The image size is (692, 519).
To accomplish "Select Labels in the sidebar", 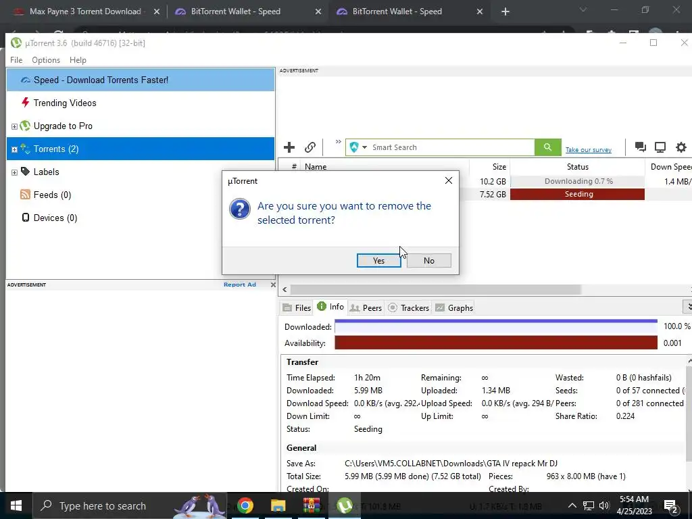I will pyautogui.click(x=141, y=172).
